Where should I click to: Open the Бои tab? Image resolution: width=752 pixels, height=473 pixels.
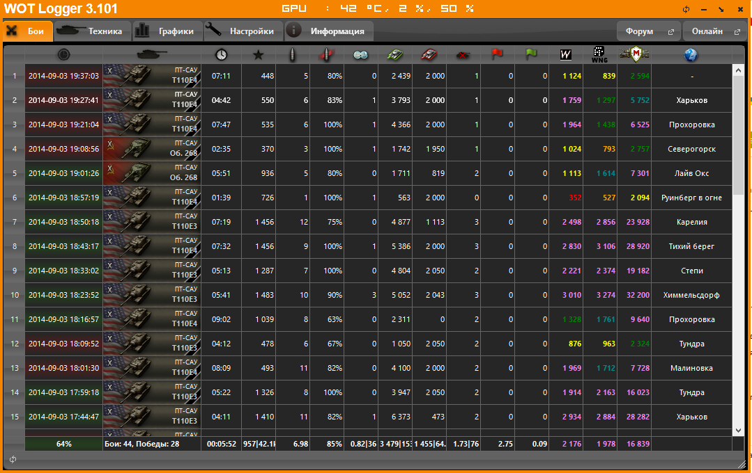point(28,31)
